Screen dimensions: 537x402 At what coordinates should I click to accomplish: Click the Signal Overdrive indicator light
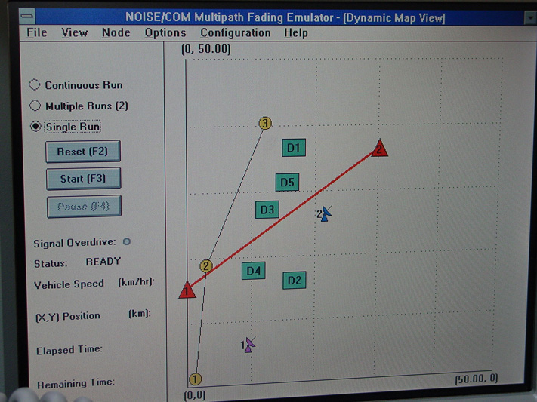tap(127, 241)
